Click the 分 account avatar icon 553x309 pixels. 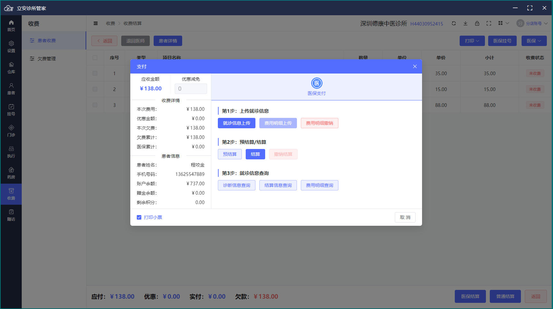(520, 23)
